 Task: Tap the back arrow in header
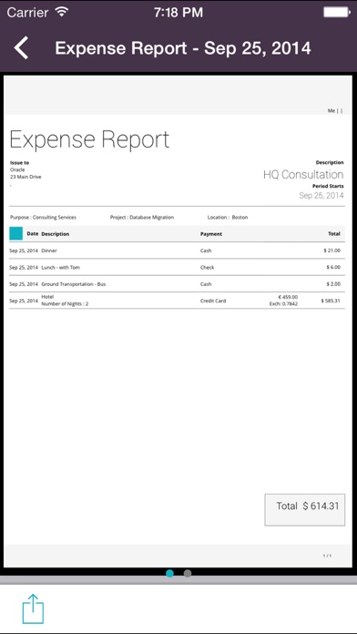pos(21,48)
